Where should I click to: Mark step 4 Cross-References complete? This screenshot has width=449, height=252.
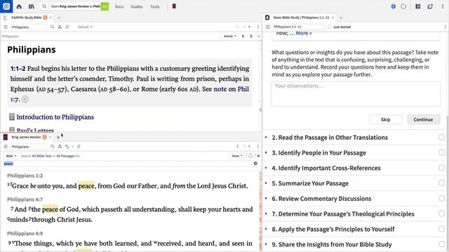coord(441,168)
